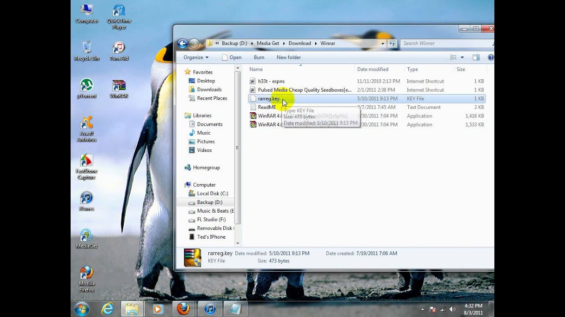Navigate to Media Get in the address bar
565x317 pixels.
point(268,43)
